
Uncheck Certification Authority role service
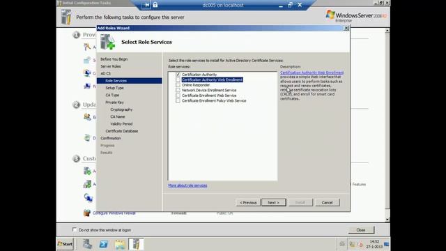[178, 75]
